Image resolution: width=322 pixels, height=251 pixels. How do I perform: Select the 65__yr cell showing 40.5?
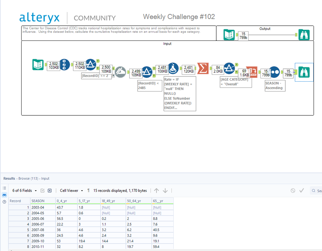[163, 230]
